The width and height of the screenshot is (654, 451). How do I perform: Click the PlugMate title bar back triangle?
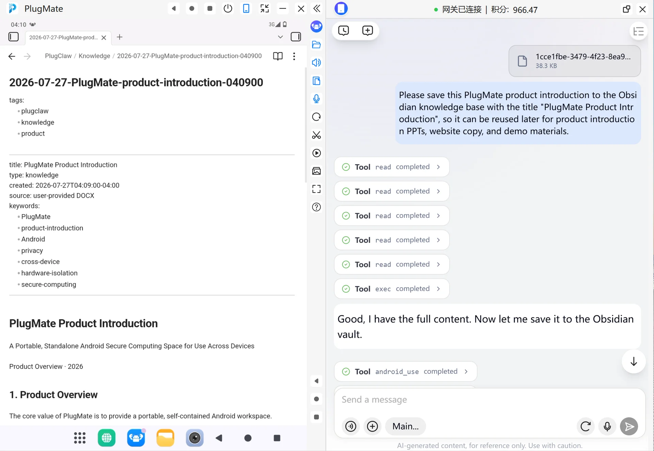point(174,9)
